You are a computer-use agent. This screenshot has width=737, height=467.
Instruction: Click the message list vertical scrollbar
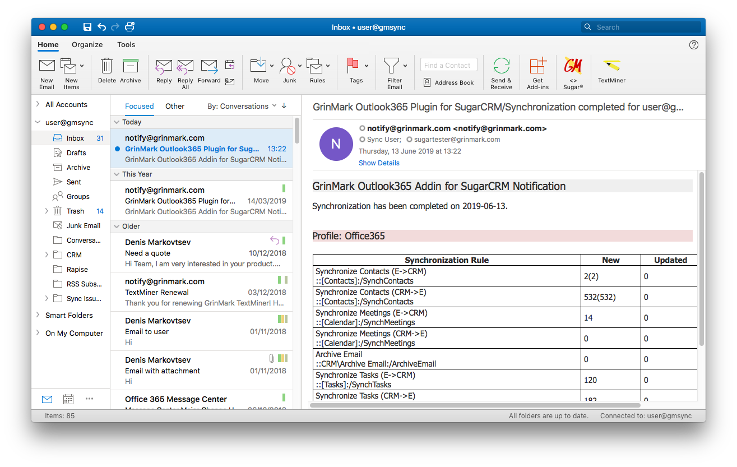click(296, 130)
